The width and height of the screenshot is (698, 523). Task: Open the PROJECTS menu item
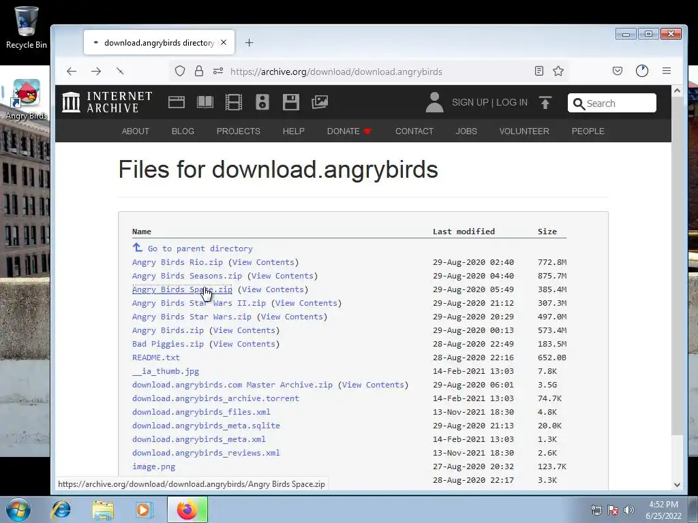238,131
